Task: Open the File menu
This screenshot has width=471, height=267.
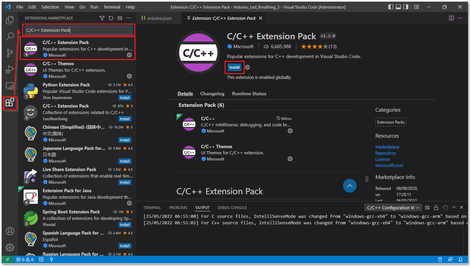Action: 20,7
